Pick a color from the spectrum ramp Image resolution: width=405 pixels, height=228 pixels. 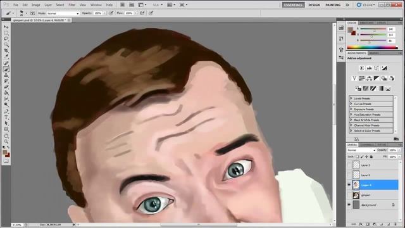click(372, 47)
